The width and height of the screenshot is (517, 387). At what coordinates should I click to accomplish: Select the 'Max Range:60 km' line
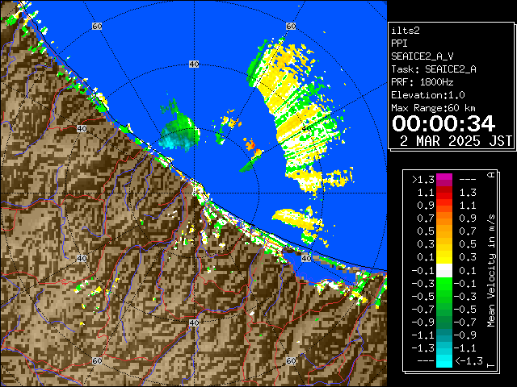(x=433, y=108)
